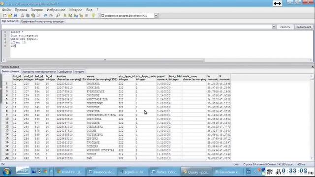Open the Файл menu

[6, 10]
